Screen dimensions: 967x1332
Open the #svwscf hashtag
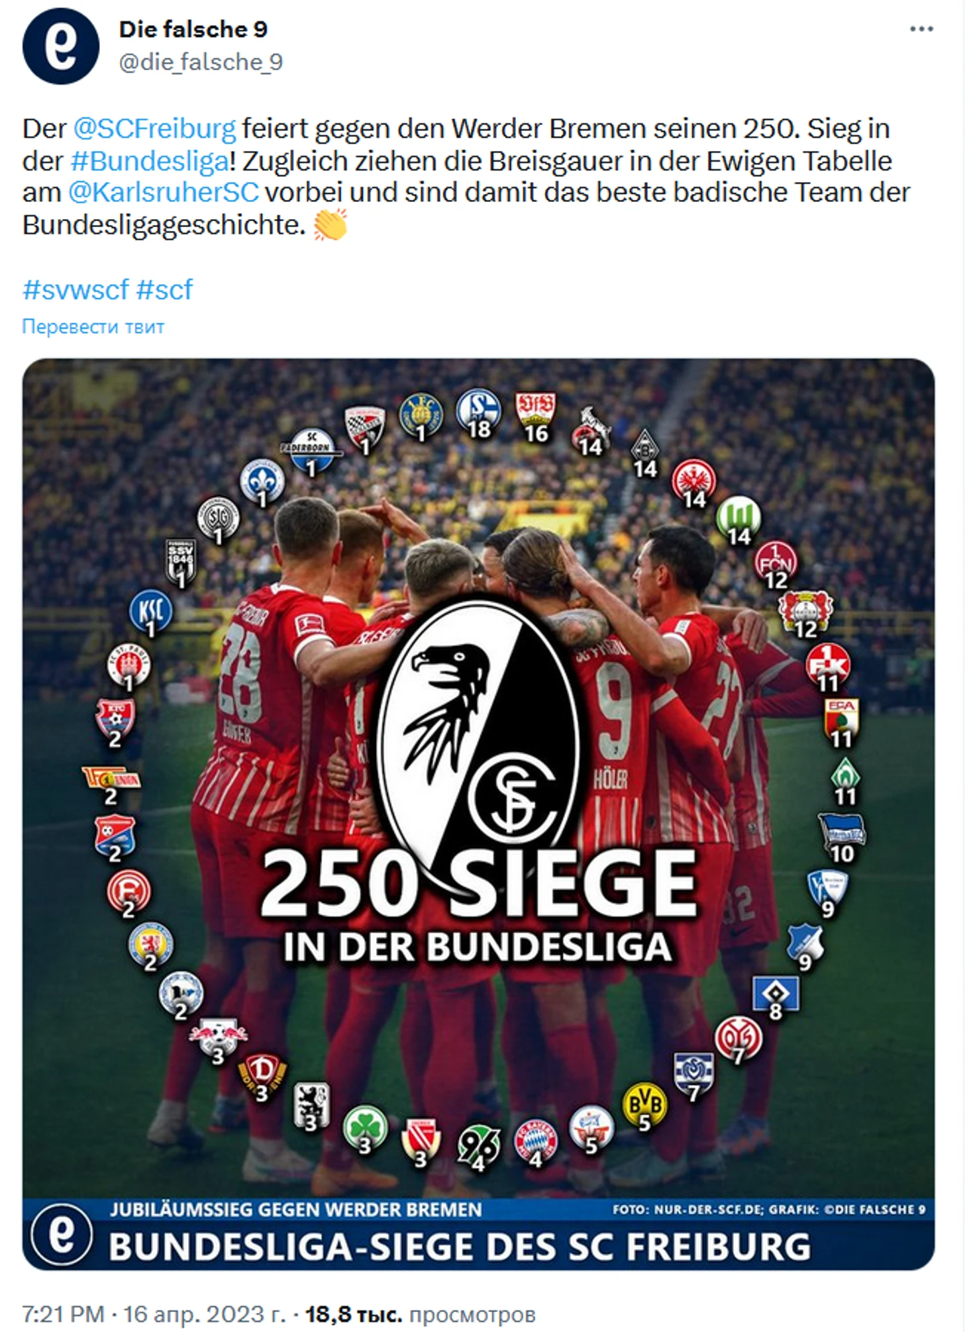pos(76,289)
